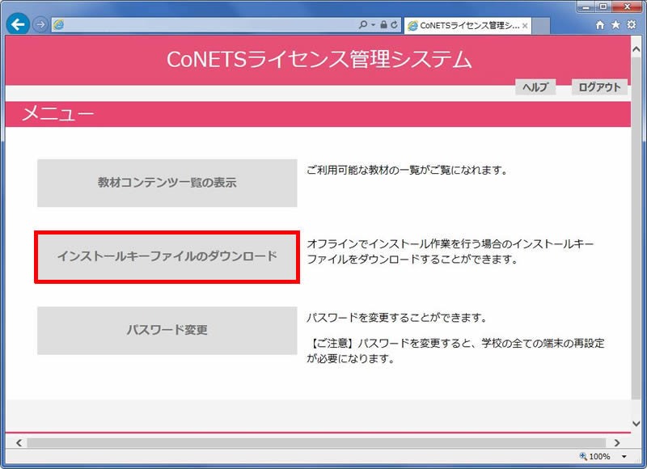Click the vertical scrollbar down arrow
Screen dimensions: 647x469
pos(636,423)
